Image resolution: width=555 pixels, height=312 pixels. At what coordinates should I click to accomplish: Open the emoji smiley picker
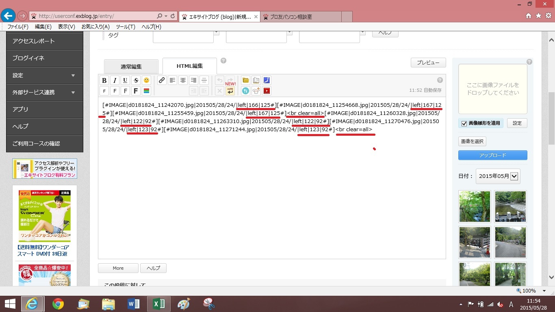147,80
